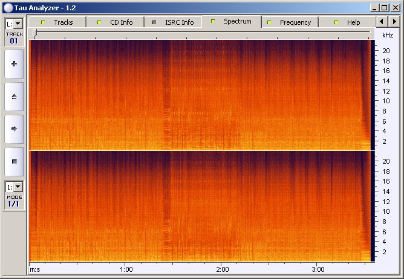The image size is (404, 279).
Task: Click the plus button in left panel
Action: pyautogui.click(x=14, y=64)
